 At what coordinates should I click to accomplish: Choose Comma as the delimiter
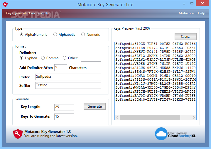click(50, 58)
